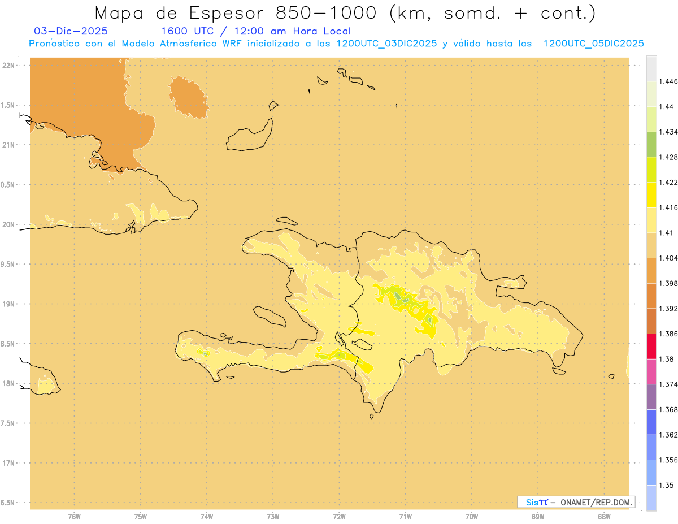Pick the lavender swatch below 1.35
Viewport: 678px width, 524px height.
[651, 497]
